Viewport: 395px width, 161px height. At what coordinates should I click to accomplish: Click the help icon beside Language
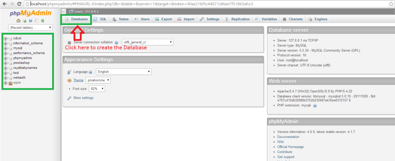tap(91, 72)
